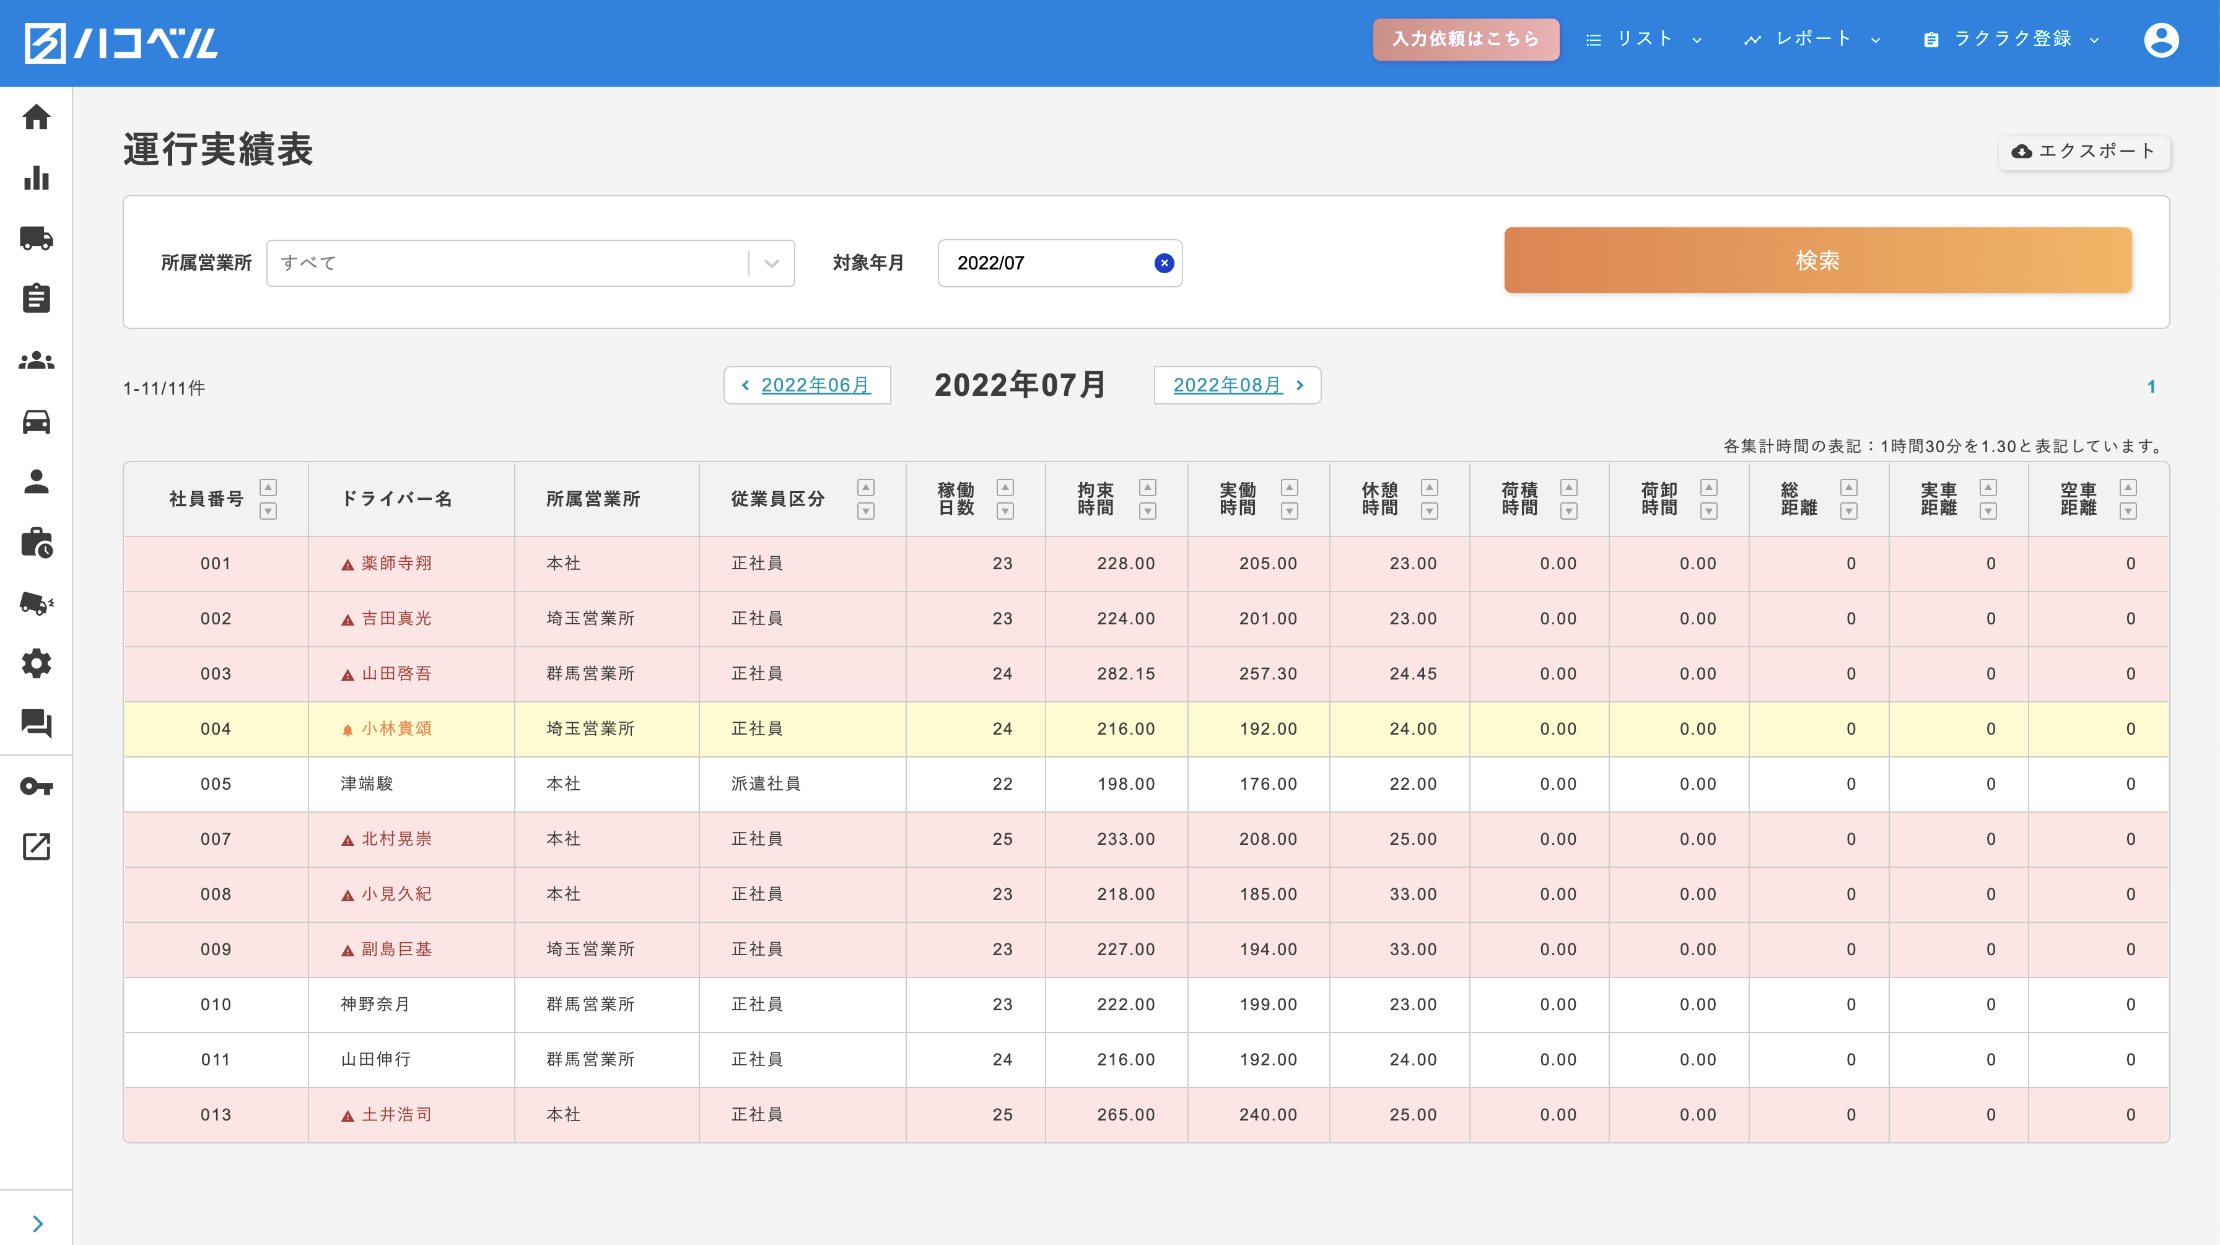Open the car vehicle icon
The width and height of the screenshot is (2220, 1245).
(x=36, y=421)
